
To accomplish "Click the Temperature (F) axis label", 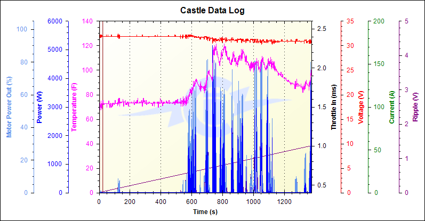I will tap(74, 107).
